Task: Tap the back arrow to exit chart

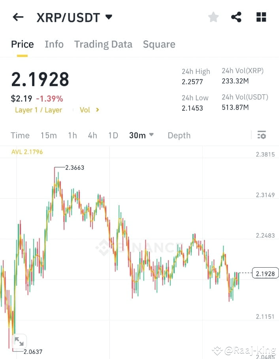Action: [18, 17]
